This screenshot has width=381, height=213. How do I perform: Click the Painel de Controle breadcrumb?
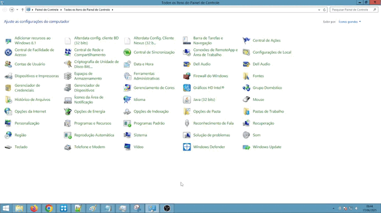(47, 10)
